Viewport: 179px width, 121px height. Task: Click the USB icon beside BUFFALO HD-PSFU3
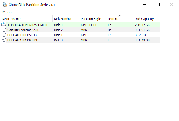(4, 35)
